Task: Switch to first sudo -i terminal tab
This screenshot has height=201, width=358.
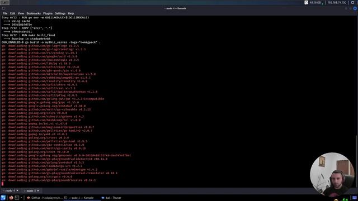Action: tap(11, 190)
